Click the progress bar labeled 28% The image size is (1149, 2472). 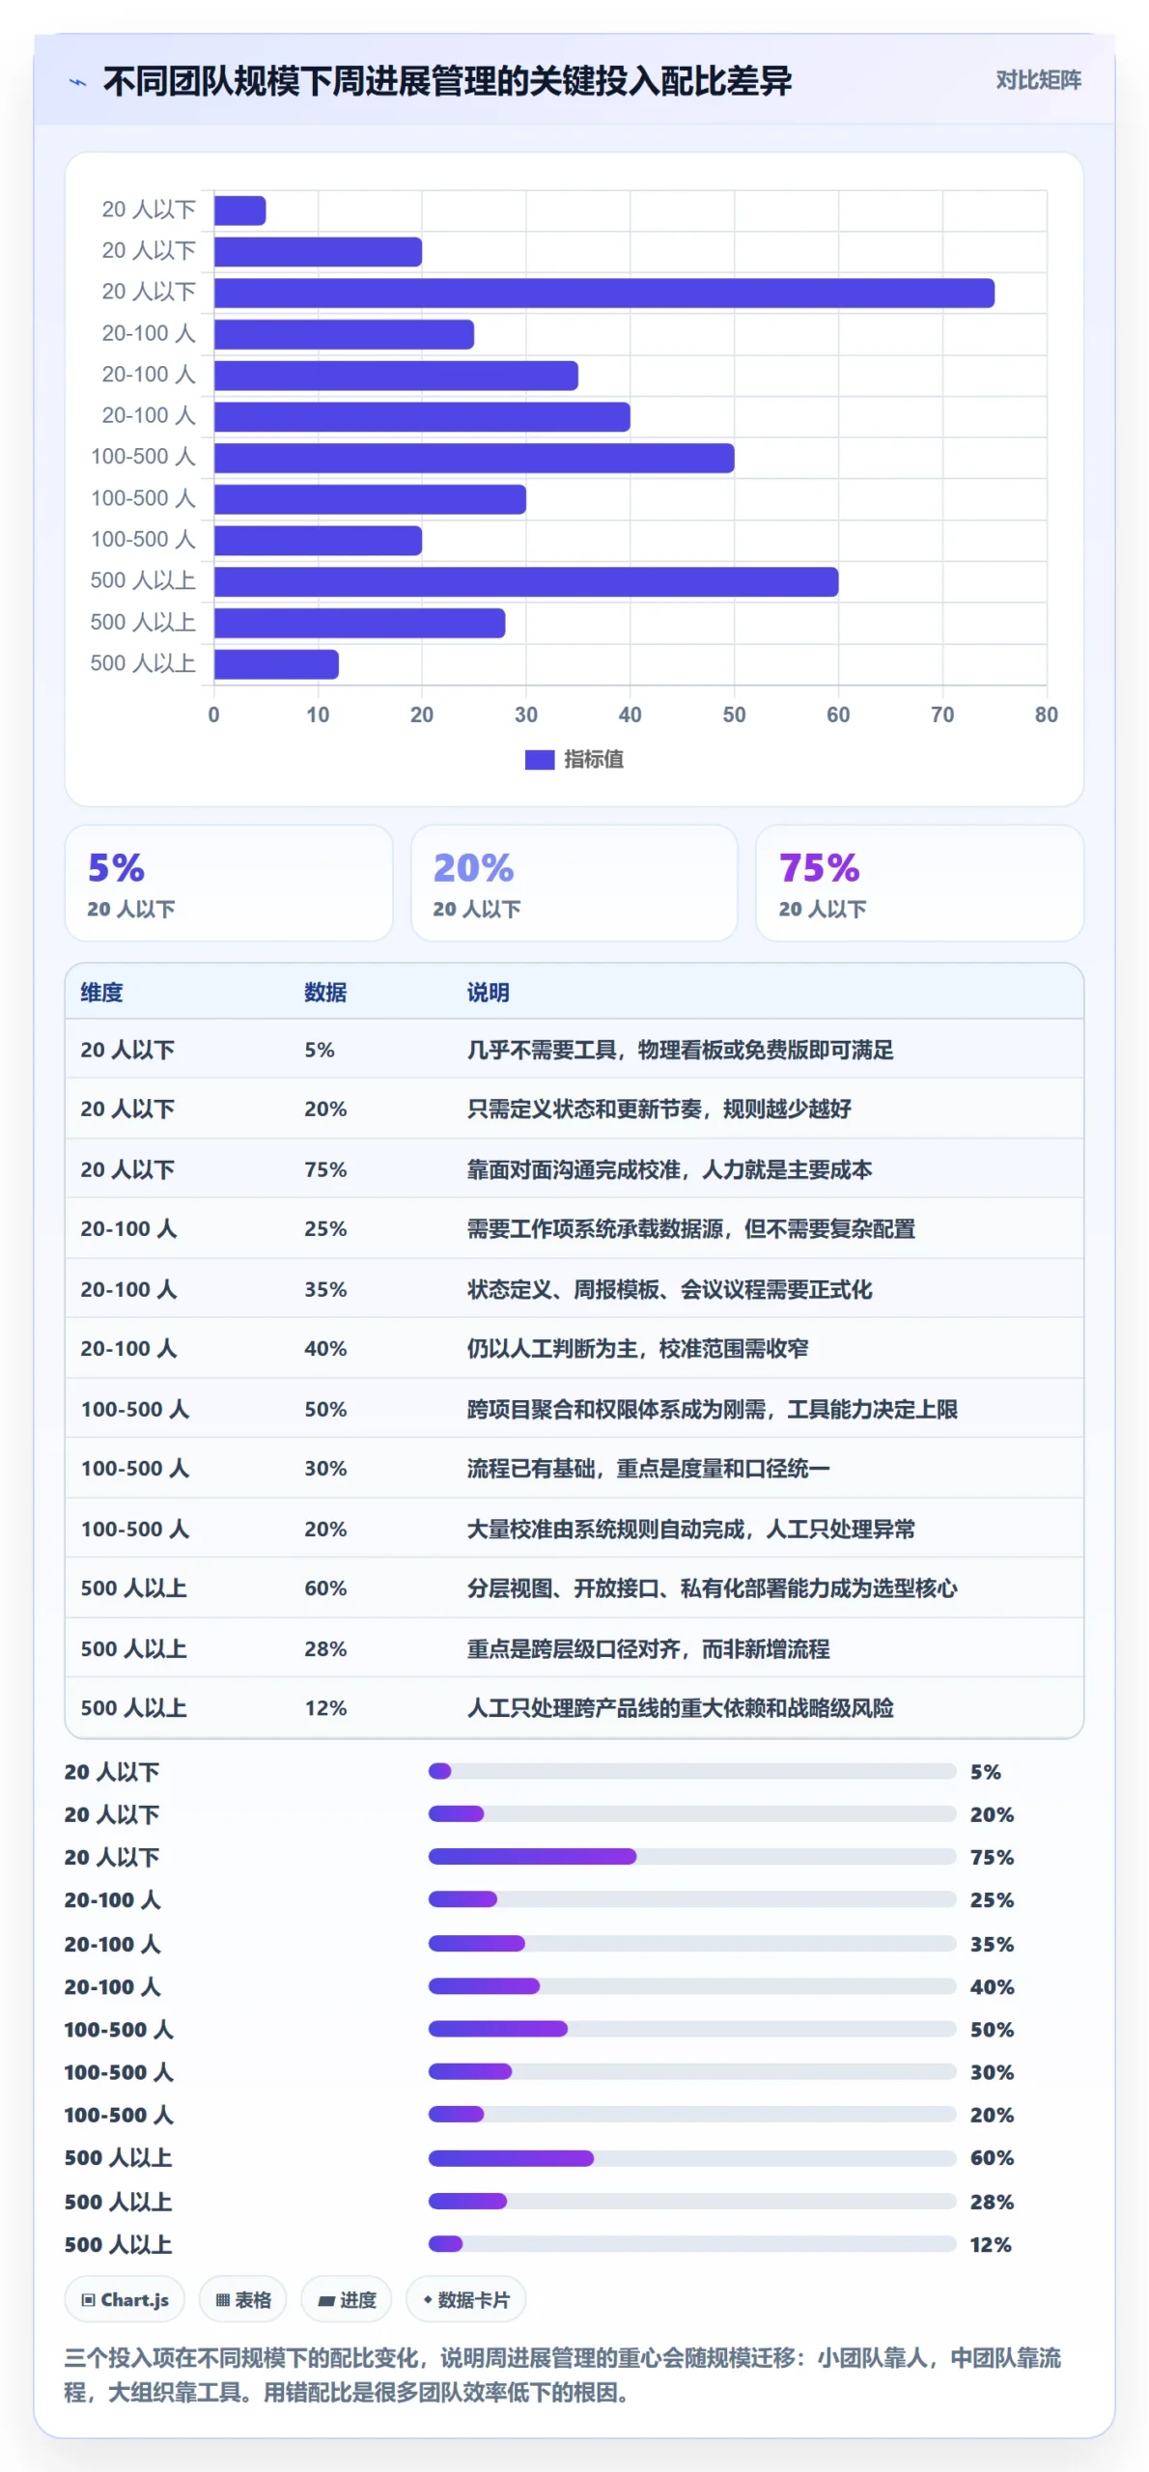point(692,2201)
